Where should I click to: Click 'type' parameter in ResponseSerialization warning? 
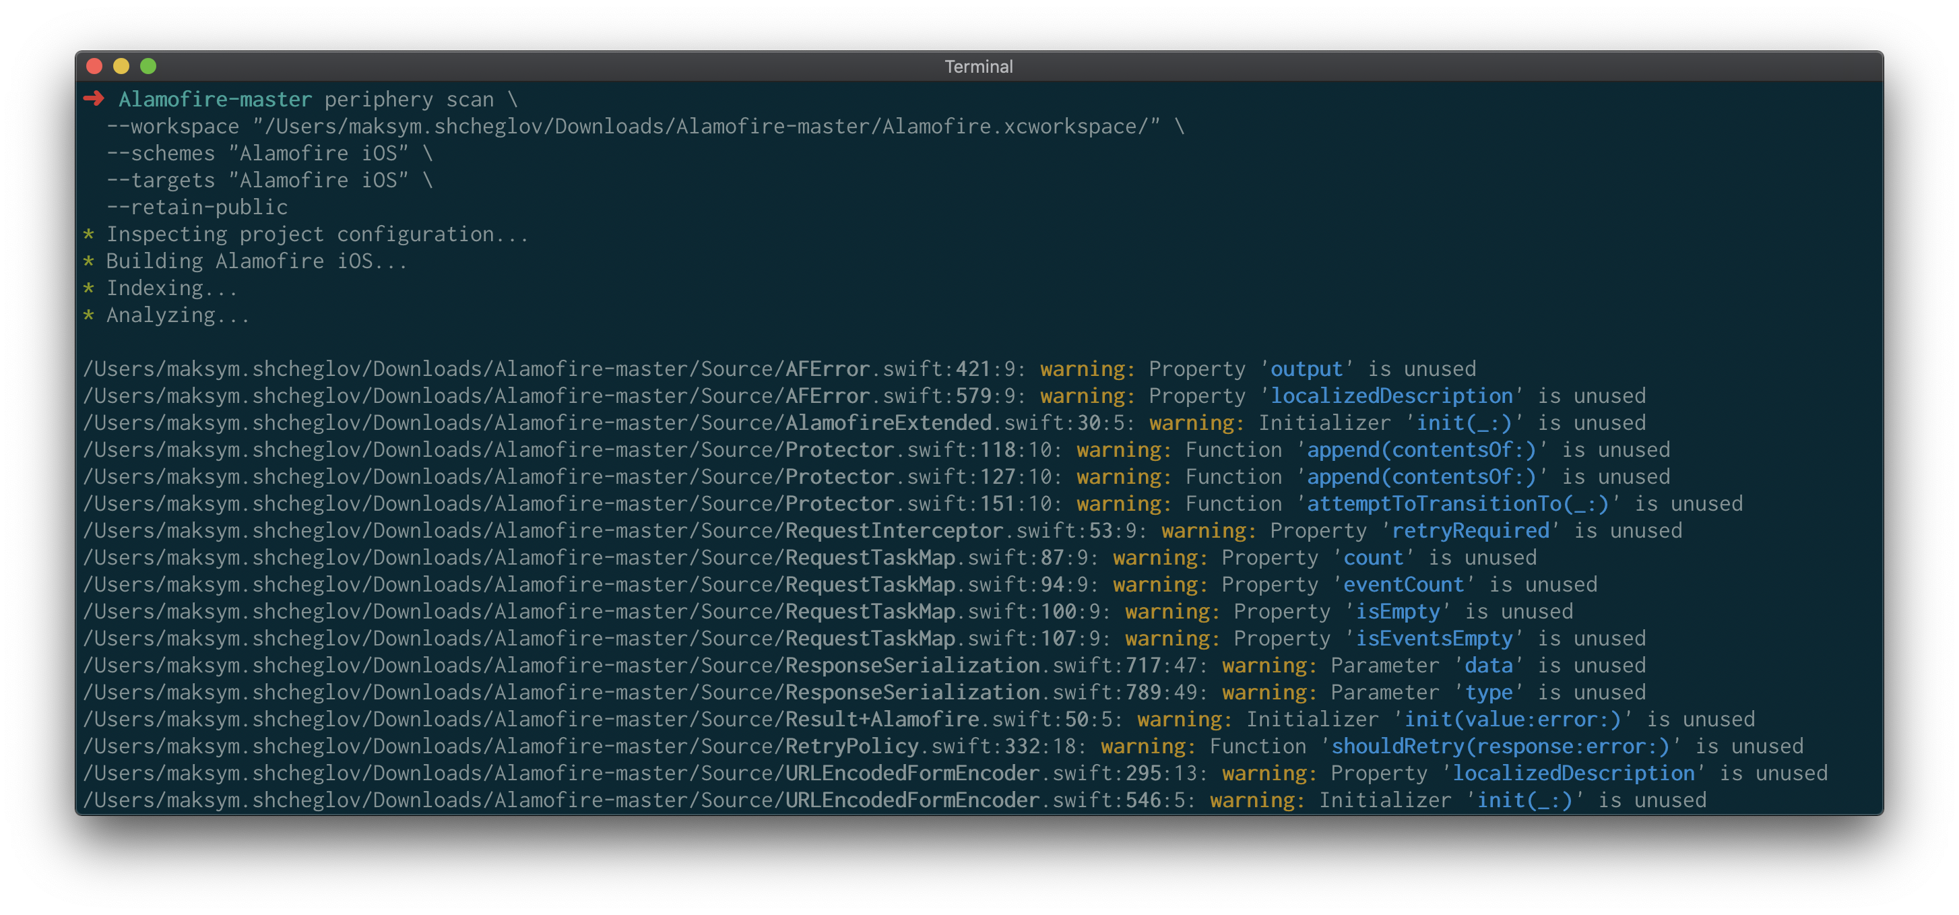pyautogui.click(x=1488, y=693)
